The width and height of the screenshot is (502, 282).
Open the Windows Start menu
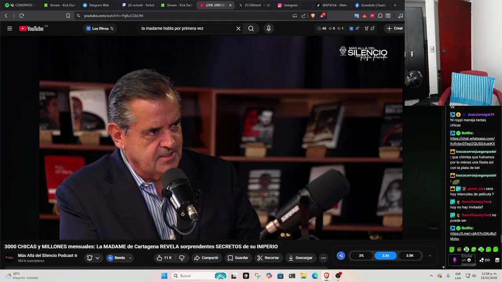(164, 276)
